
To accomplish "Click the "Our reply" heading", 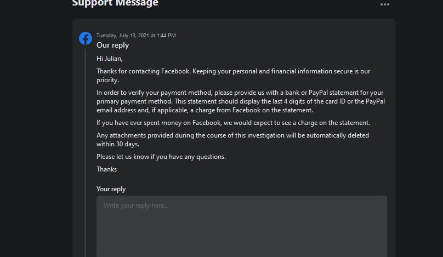I will point(112,45).
